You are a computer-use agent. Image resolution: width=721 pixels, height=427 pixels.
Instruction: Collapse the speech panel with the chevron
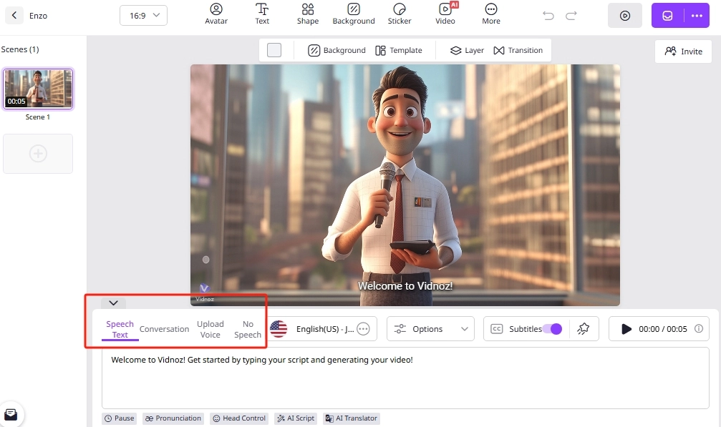click(x=112, y=303)
